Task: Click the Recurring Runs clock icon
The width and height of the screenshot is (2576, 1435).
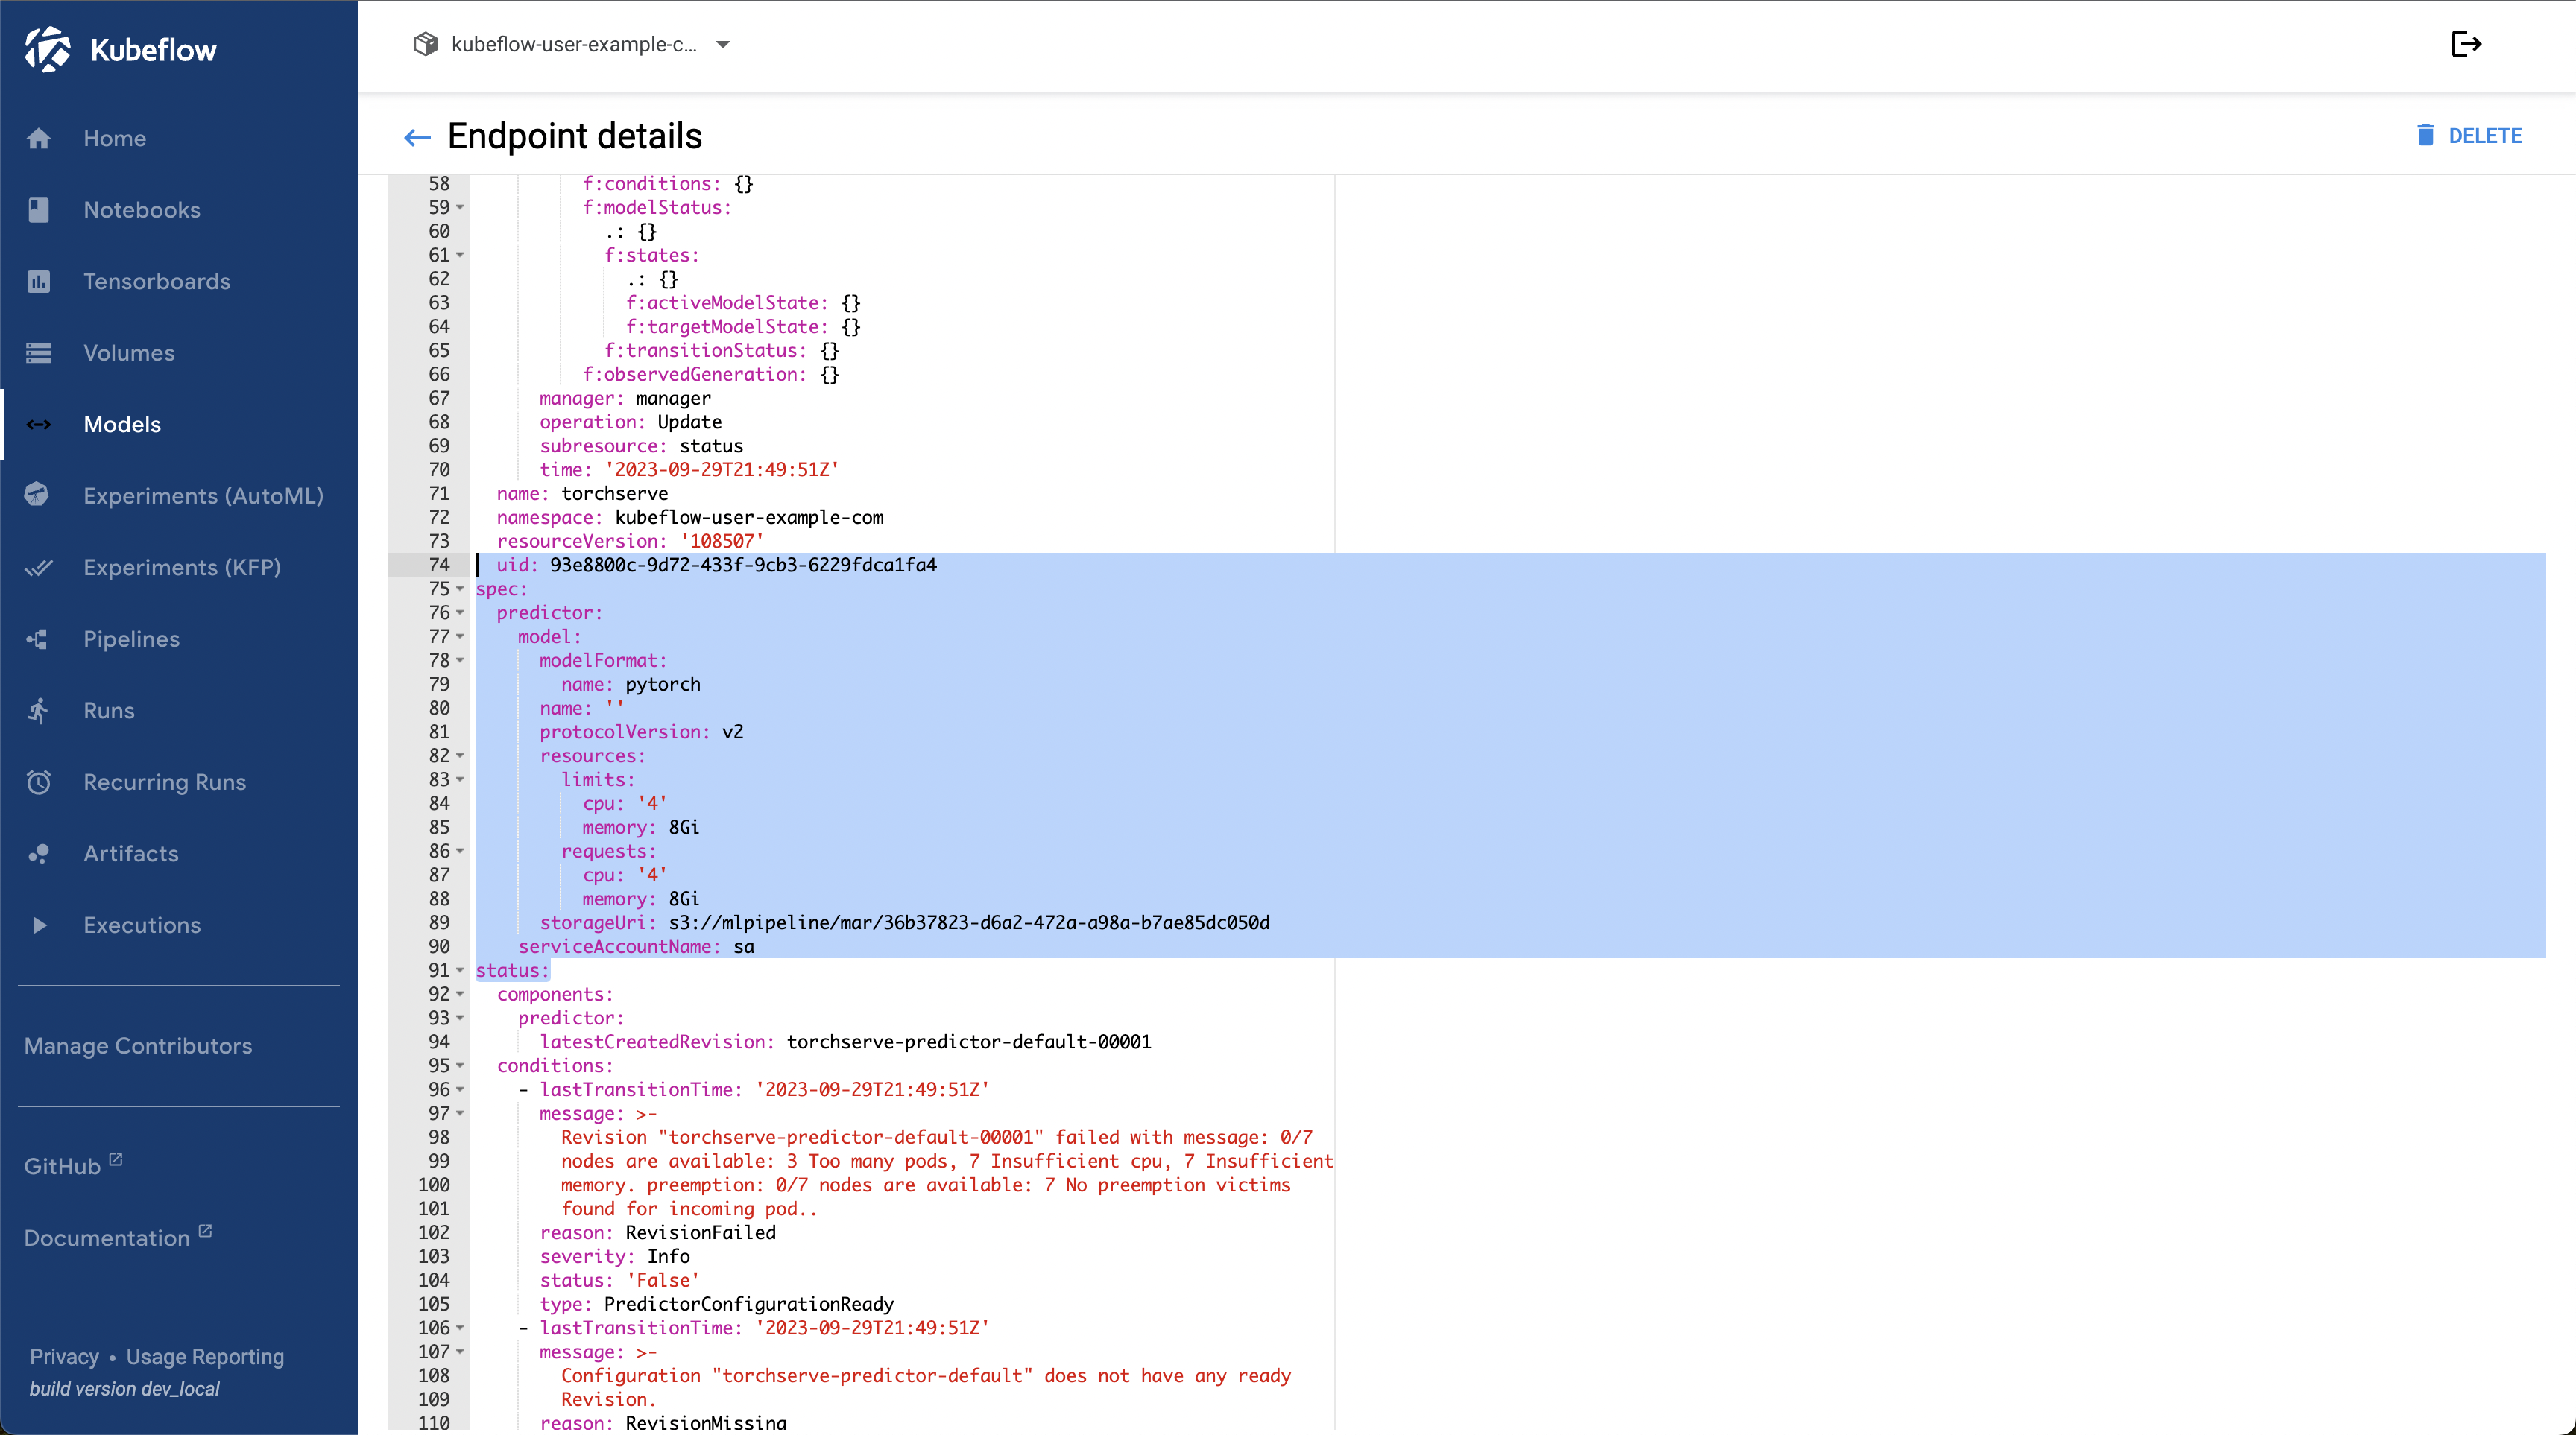Action: [x=39, y=782]
